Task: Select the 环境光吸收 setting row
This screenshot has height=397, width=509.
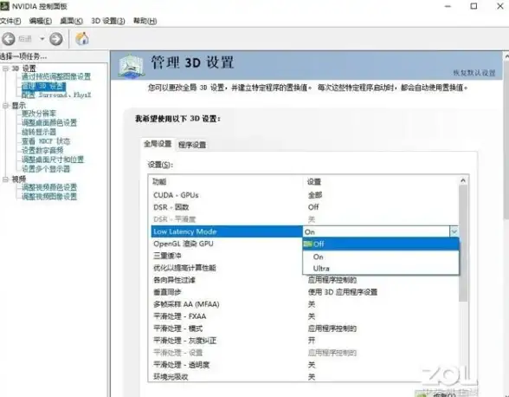Action: [x=305, y=377]
